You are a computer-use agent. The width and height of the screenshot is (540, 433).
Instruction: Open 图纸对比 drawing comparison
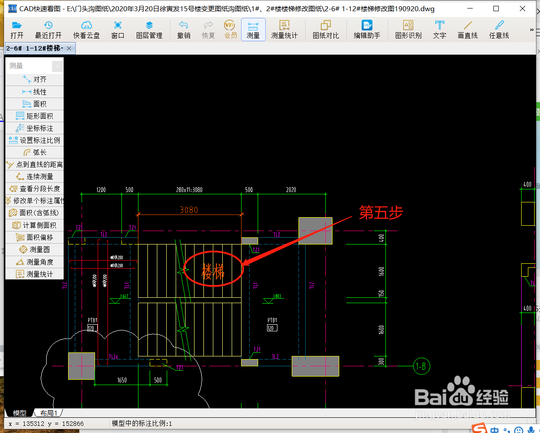326,30
